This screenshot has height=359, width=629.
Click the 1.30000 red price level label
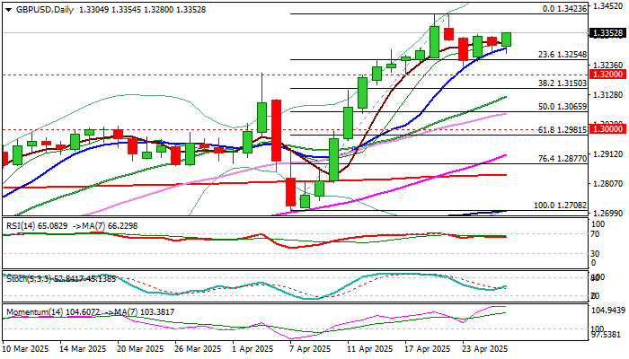point(607,129)
